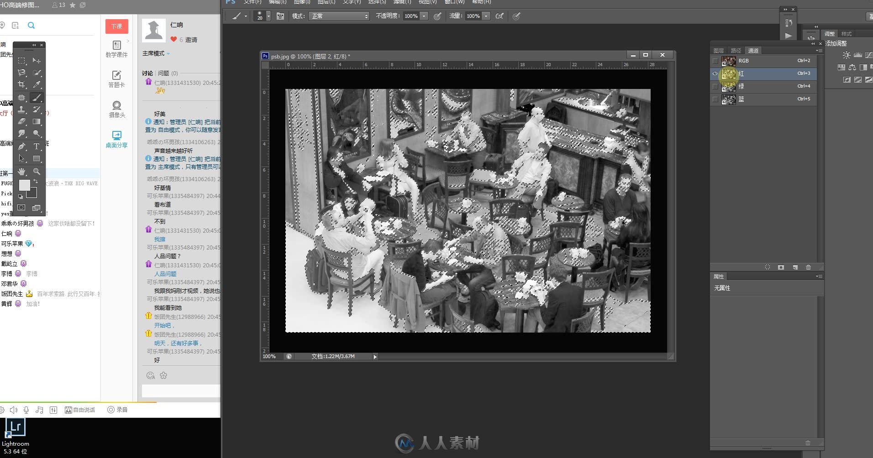
Task: Hide the Red channel eye icon
Action: [715, 73]
